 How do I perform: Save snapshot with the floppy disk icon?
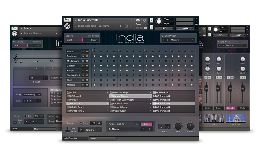tap(126, 26)
